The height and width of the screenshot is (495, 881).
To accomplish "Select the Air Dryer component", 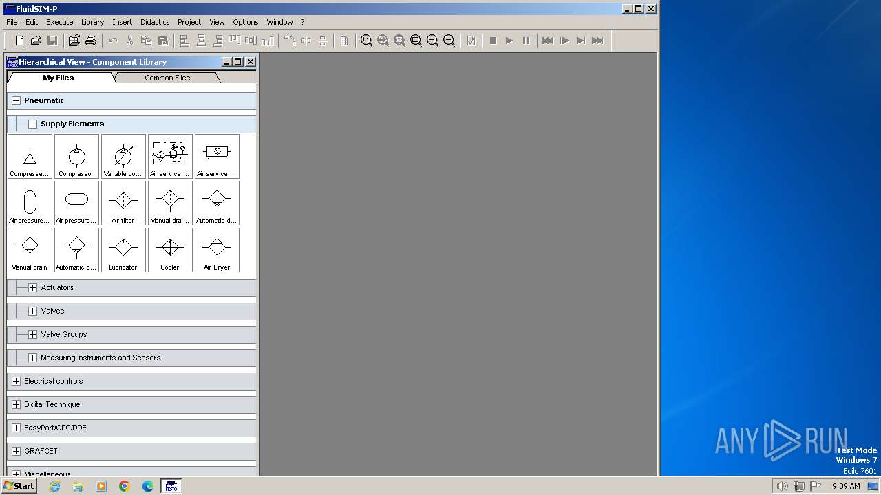I will click(x=217, y=250).
